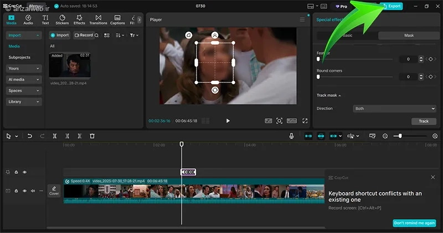The width and height of the screenshot is (443, 233).
Task: Play the video in the Player
Action: (228, 121)
